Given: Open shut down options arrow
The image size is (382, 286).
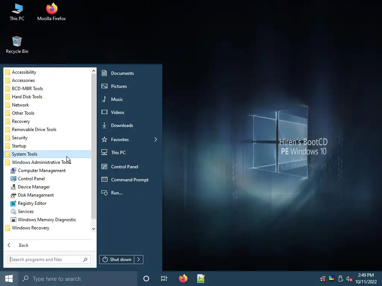Looking at the screenshot, I should tap(139, 260).
